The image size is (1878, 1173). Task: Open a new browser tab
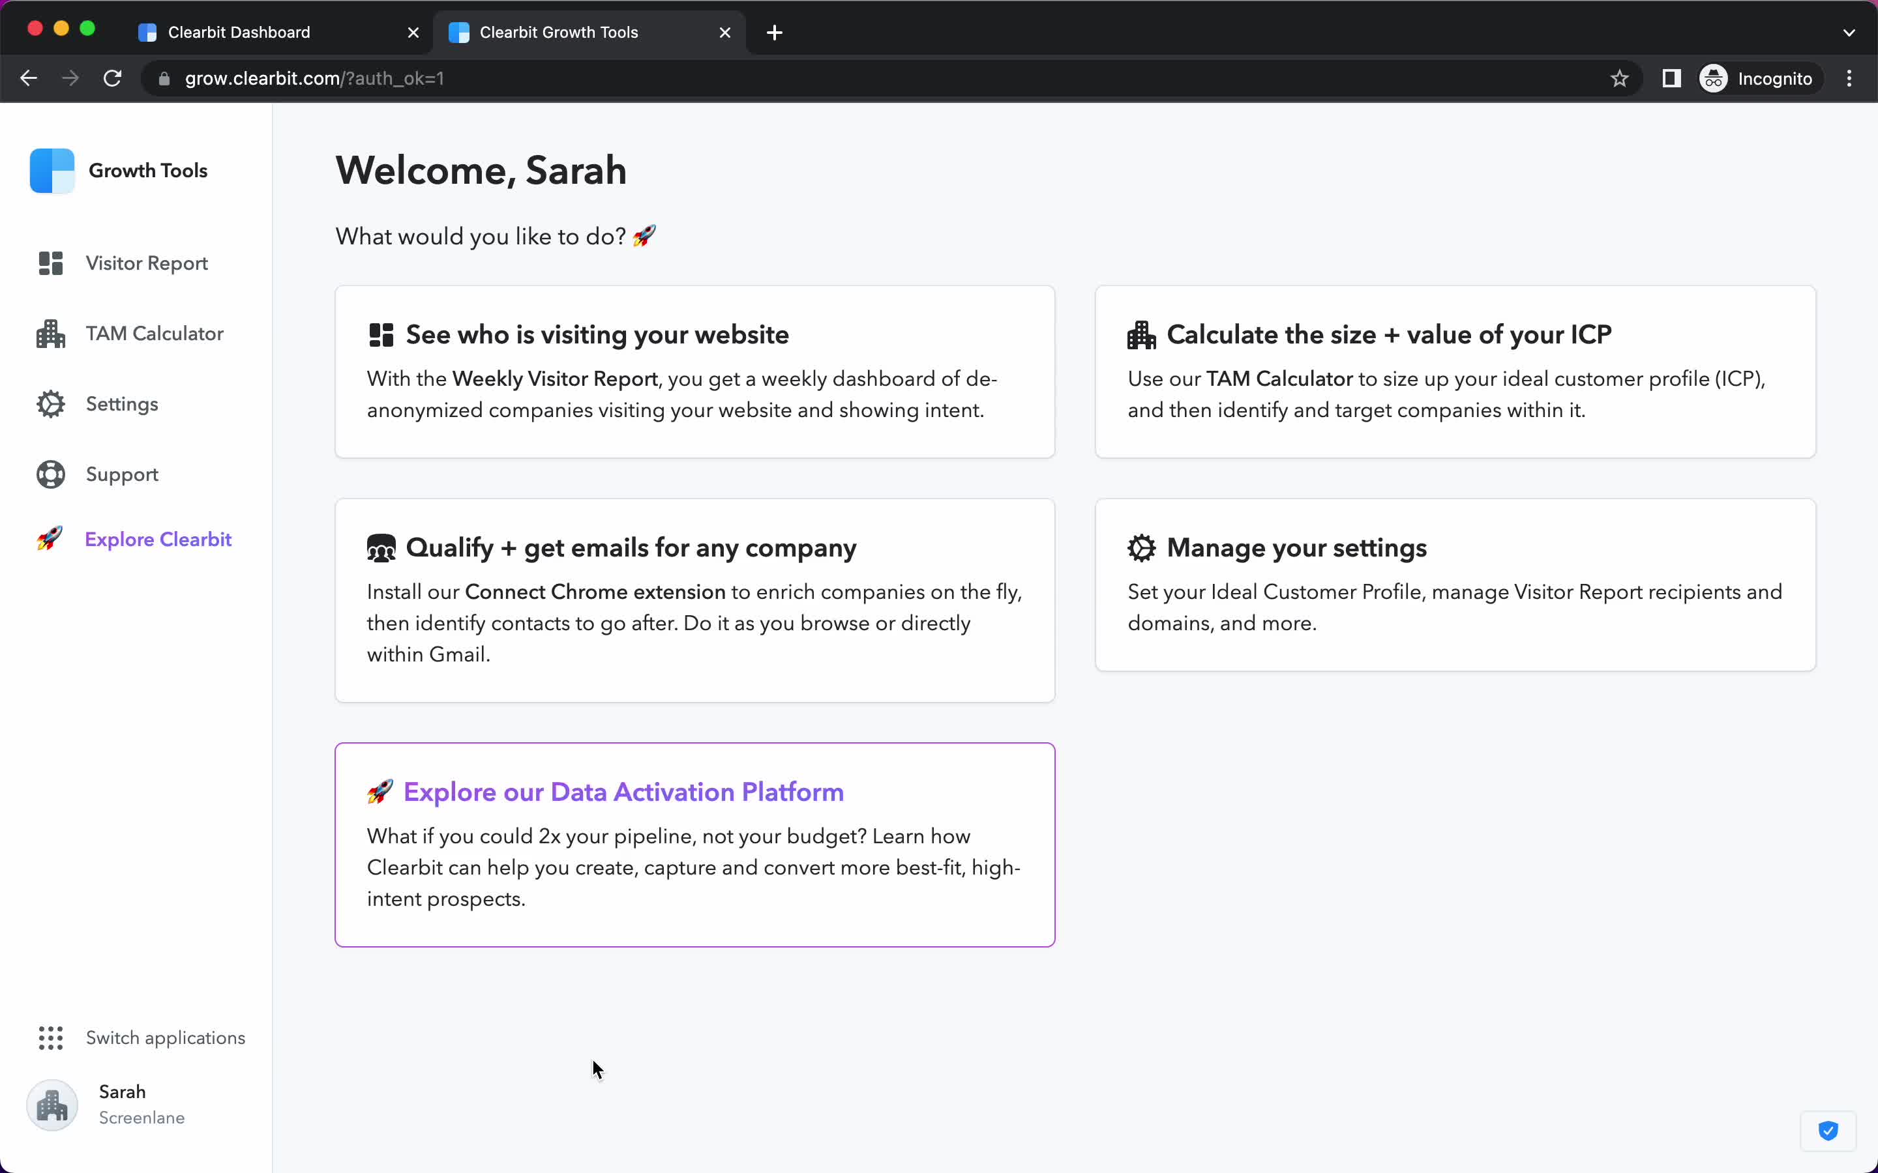(x=775, y=33)
